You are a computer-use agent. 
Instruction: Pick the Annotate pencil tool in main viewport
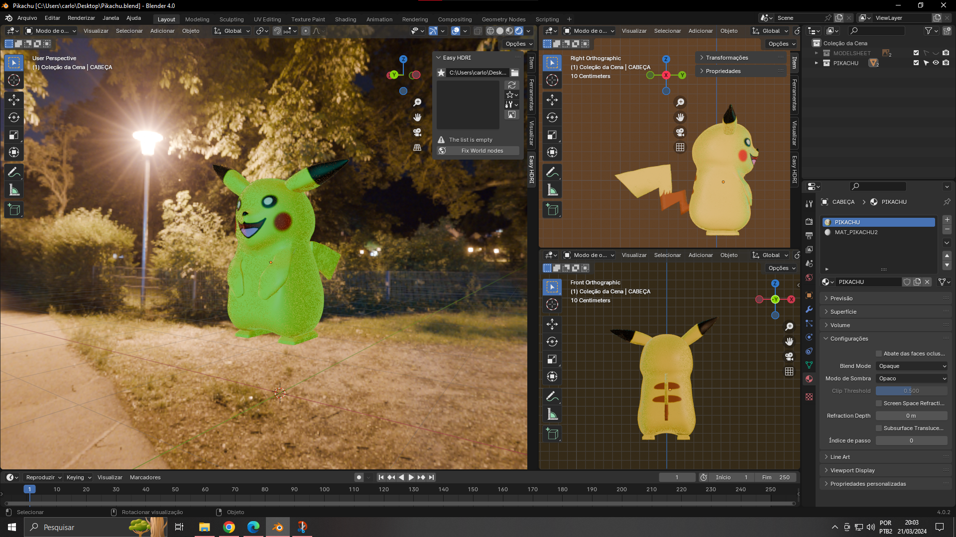coord(14,173)
